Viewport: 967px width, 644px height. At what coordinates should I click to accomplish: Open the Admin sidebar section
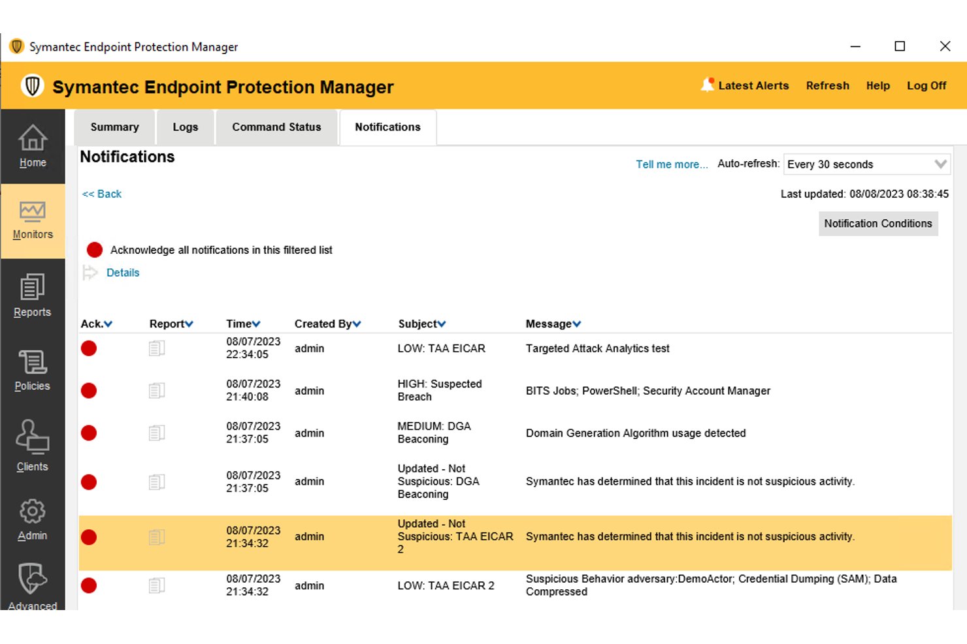click(x=33, y=520)
